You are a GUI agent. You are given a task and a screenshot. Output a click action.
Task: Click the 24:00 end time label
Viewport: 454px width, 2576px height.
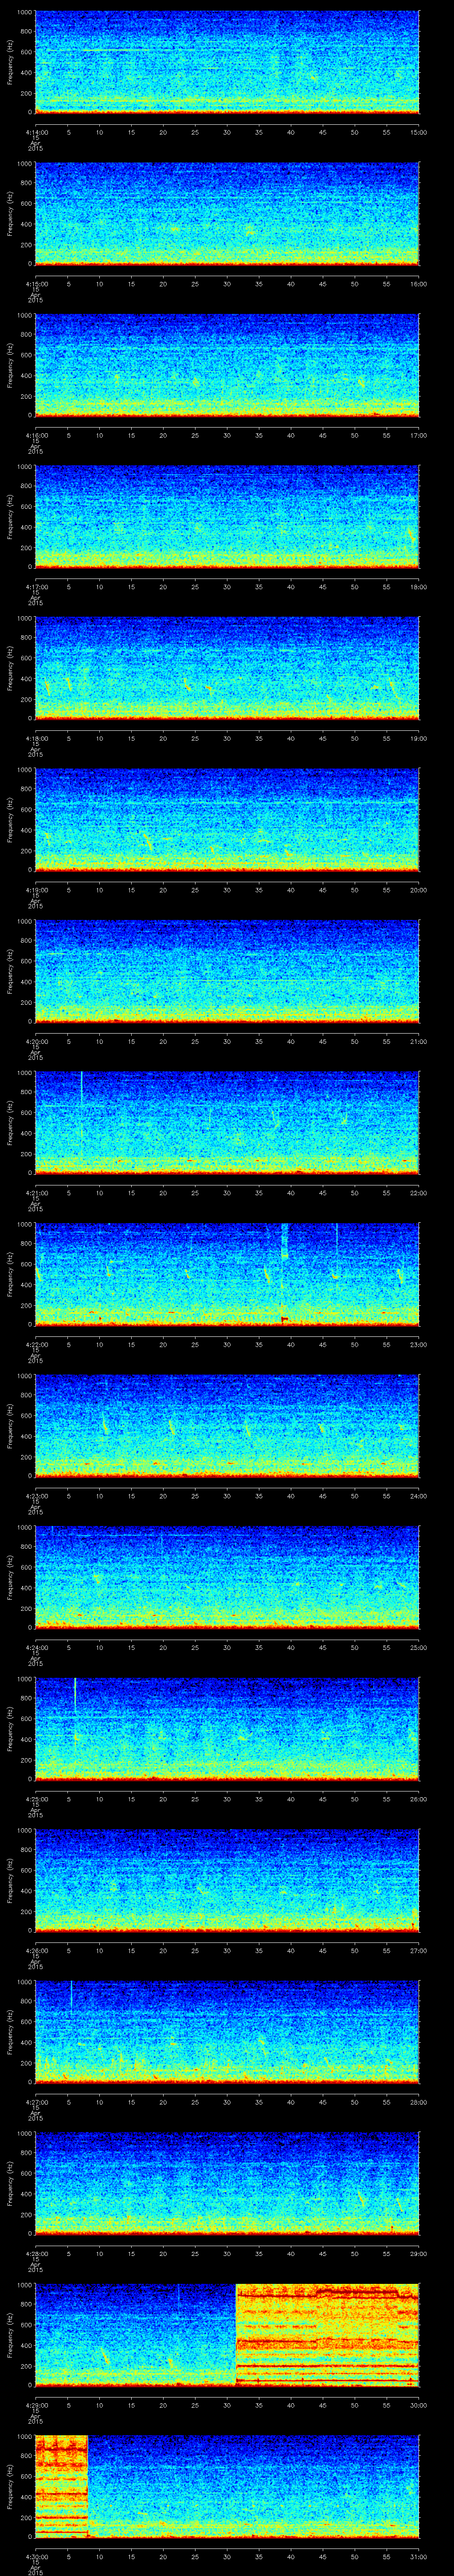pyautogui.click(x=418, y=1496)
